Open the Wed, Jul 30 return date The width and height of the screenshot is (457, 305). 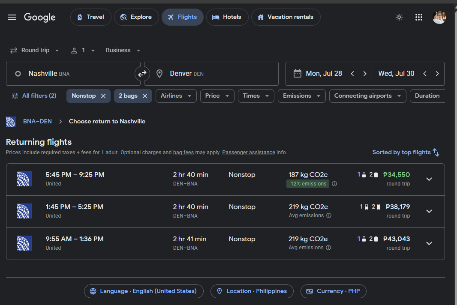point(396,73)
